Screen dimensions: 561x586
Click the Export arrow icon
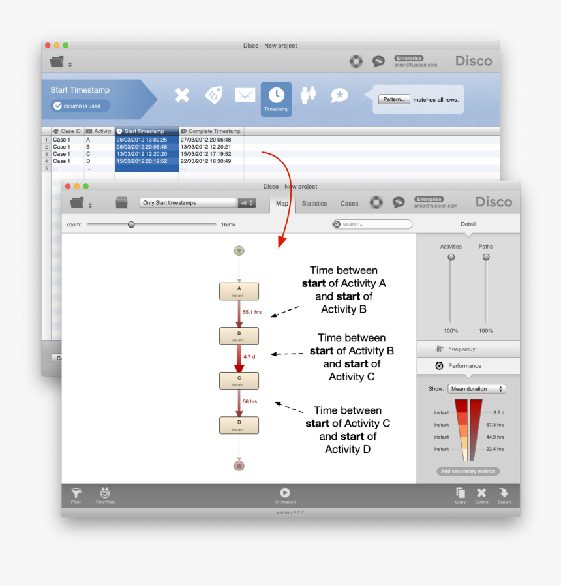point(504,496)
